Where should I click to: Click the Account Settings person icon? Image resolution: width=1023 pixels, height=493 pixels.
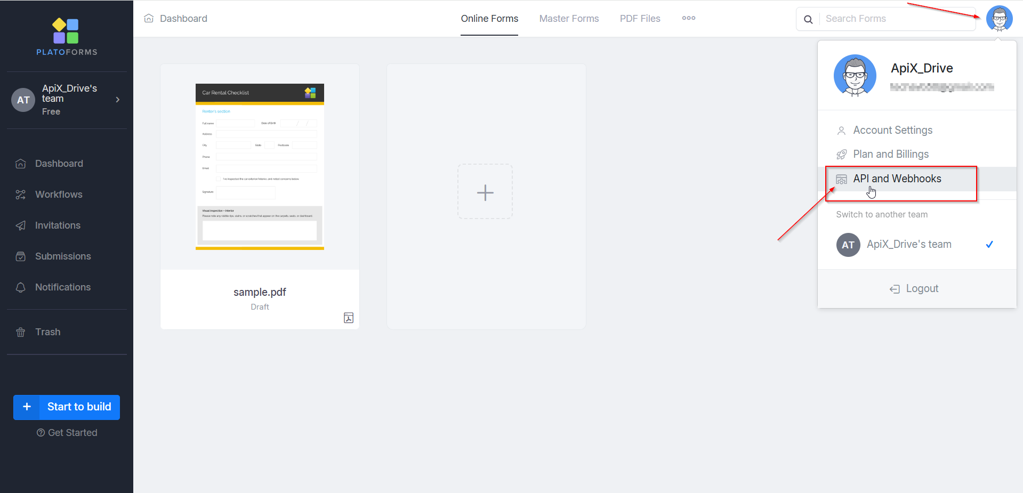coord(841,131)
